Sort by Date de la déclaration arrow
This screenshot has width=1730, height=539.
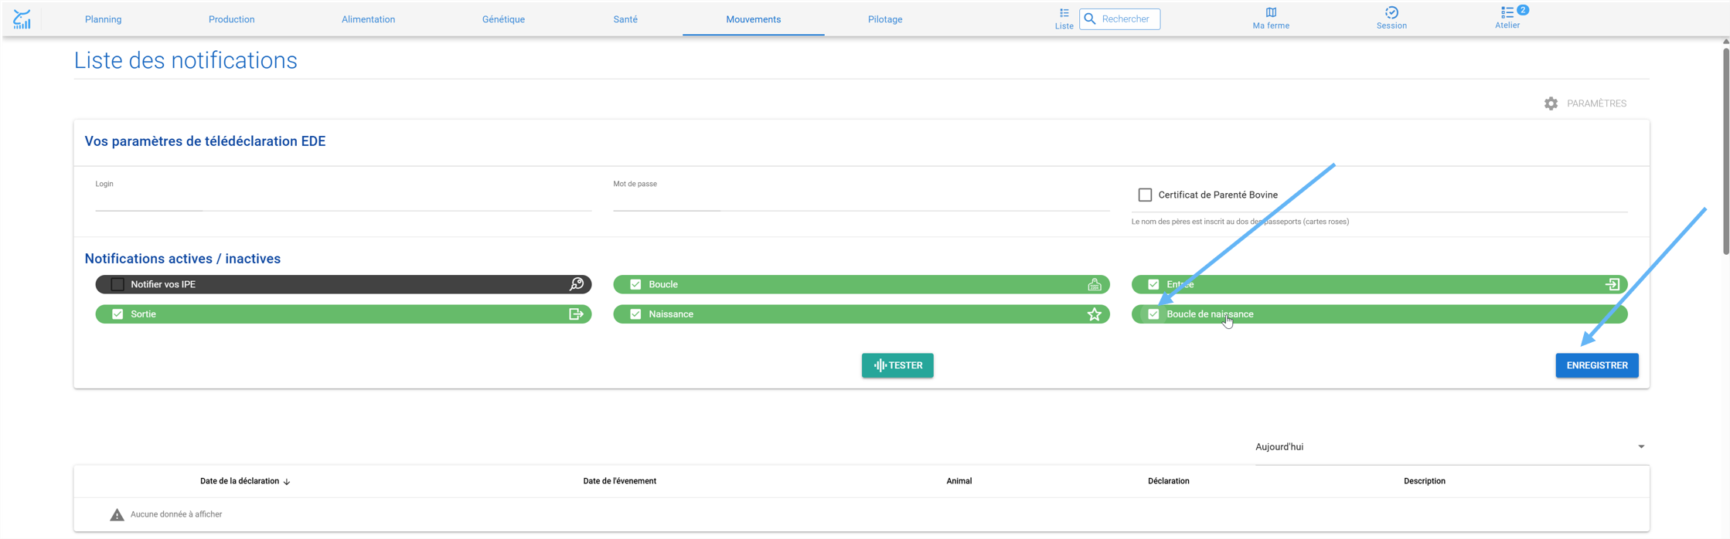click(x=287, y=481)
